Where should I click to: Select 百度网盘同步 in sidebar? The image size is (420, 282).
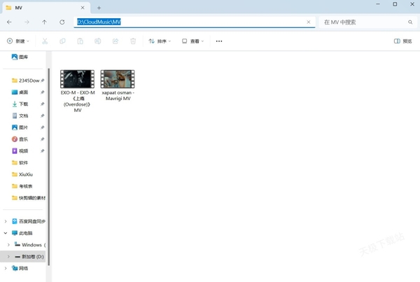[x=29, y=222]
